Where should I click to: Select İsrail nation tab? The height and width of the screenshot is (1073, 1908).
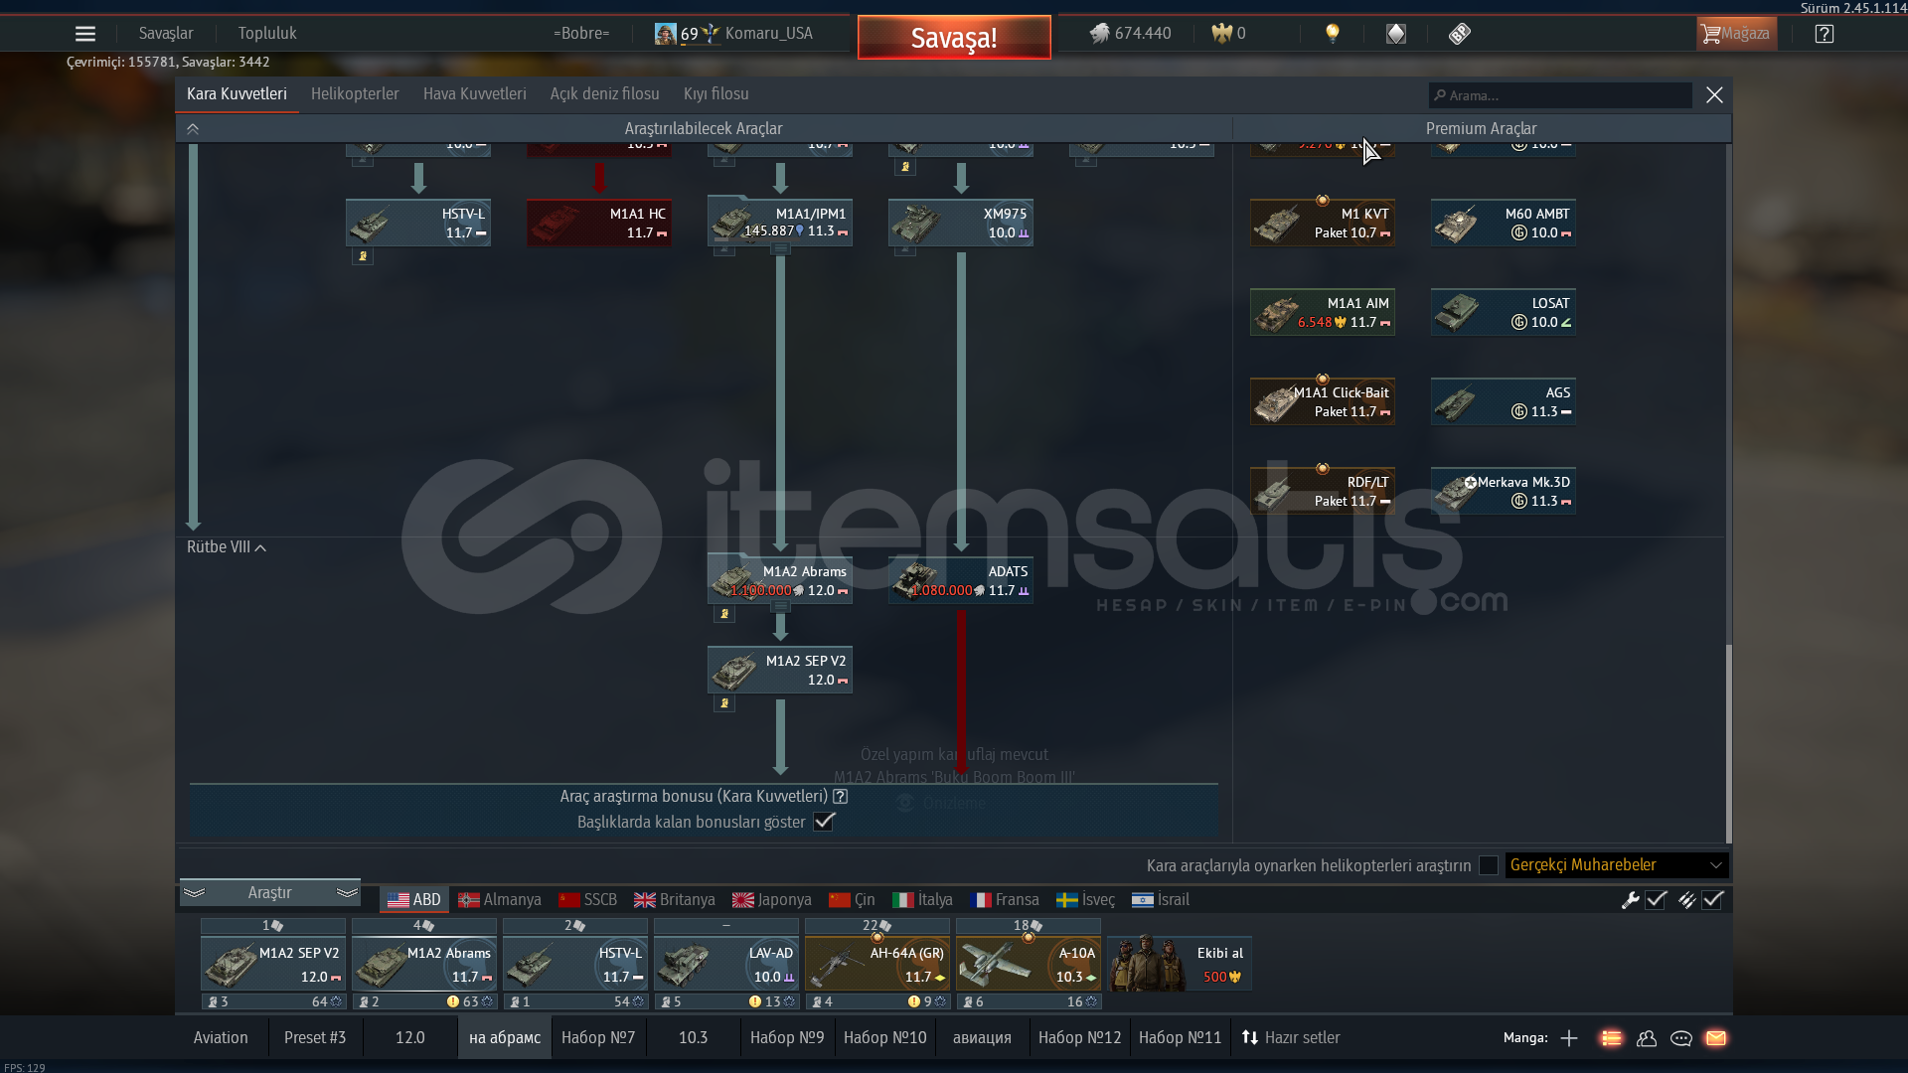[1161, 900]
